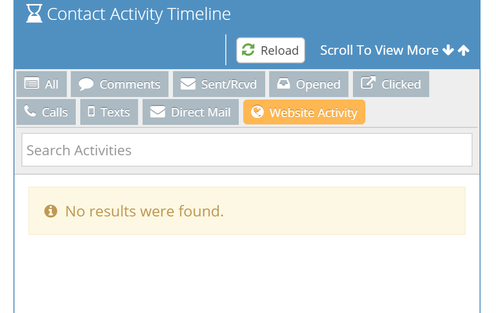Click the hourglass icon beside Contact Activity Timeline
Image resolution: width=496 pixels, height=313 pixels.
[34, 14]
